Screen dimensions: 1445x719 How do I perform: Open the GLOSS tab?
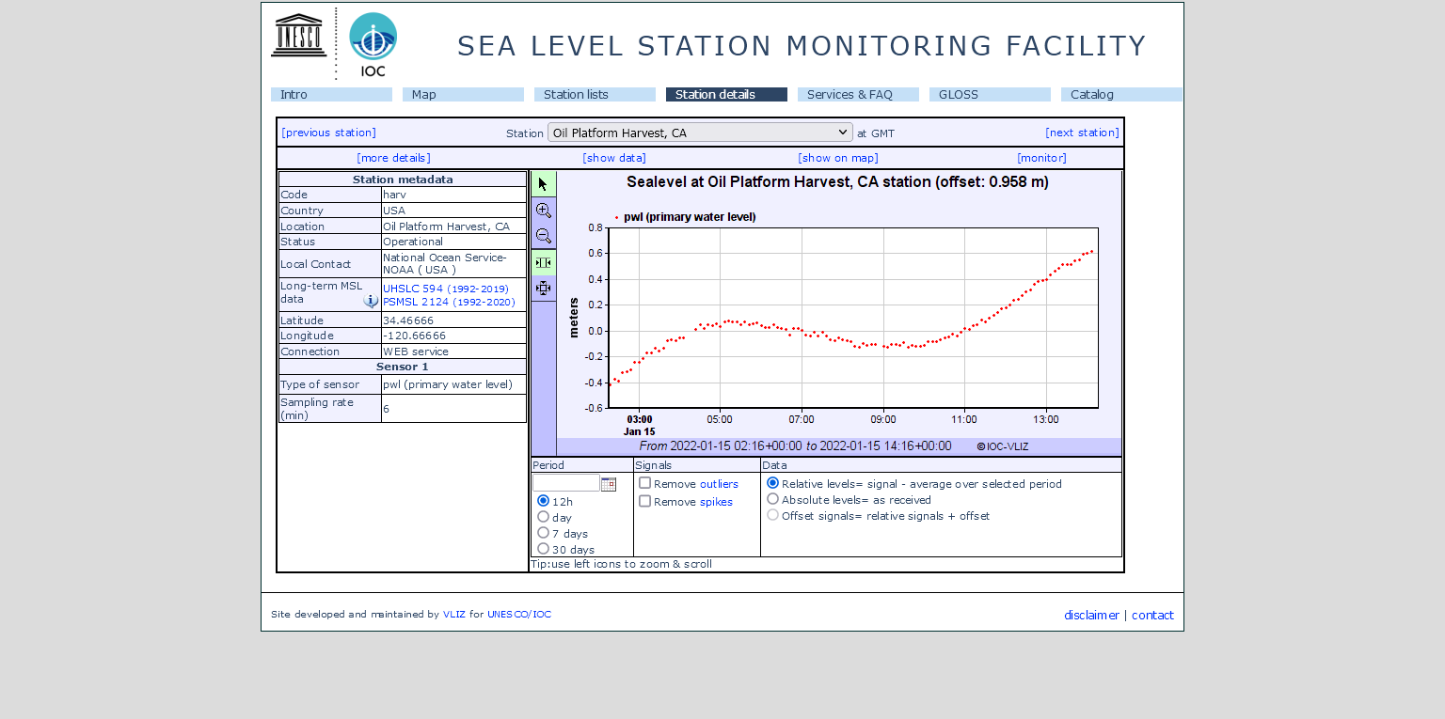tap(990, 95)
